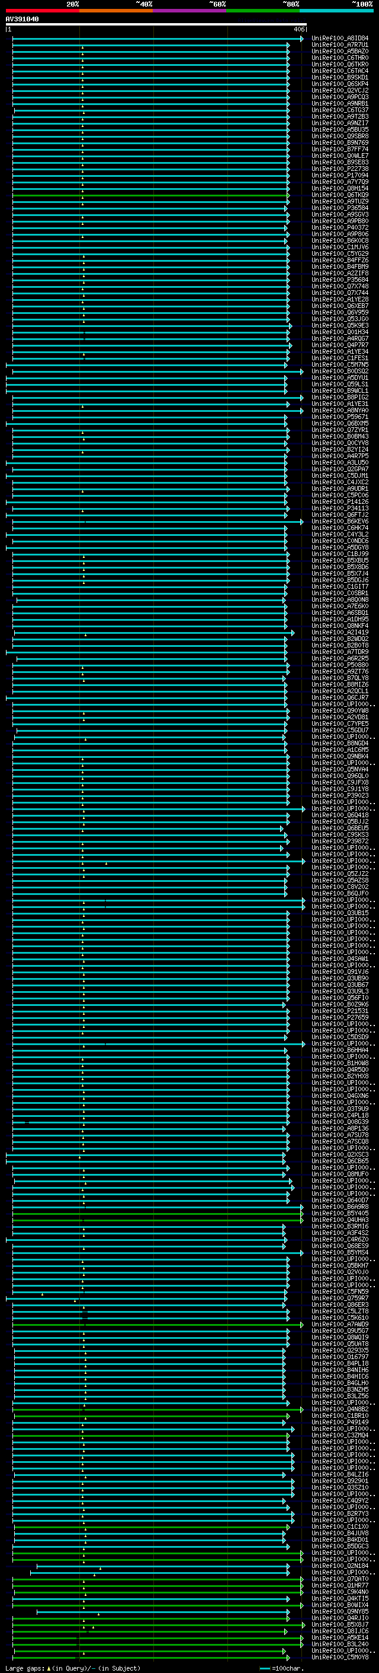Select the hit label UniRef100_C3ZMQ4

tap(340, 1435)
